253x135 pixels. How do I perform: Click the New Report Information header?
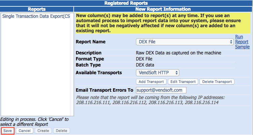point(163,9)
